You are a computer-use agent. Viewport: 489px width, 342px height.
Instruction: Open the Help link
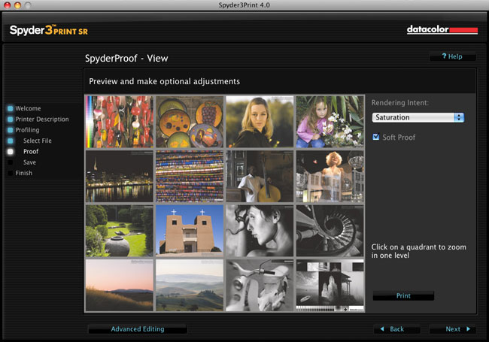[x=452, y=56]
